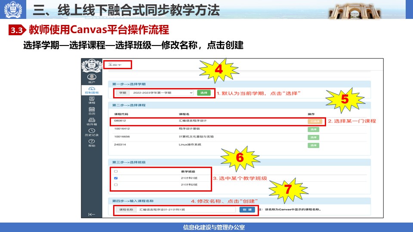Click the green 选择 button beside term dropdown
Image resolution: width=413 pixels, height=232 pixels.
204,93
